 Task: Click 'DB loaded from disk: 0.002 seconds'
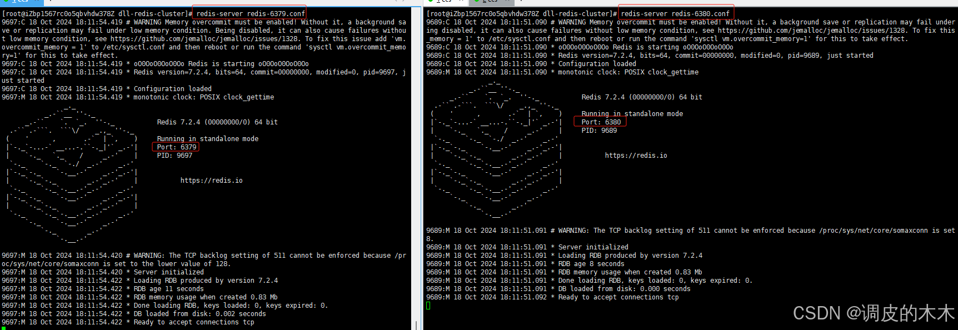134,314
